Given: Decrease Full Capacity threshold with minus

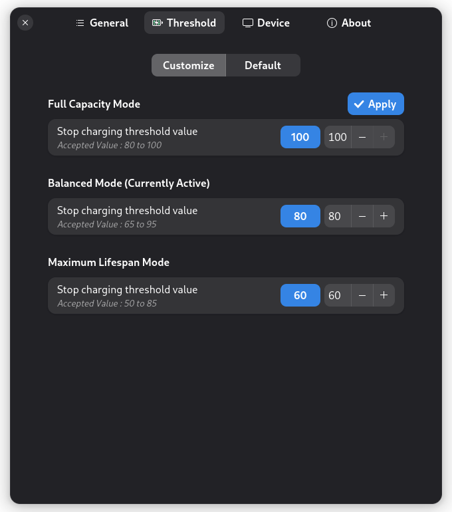Looking at the screenshot, I should (362, 137).
